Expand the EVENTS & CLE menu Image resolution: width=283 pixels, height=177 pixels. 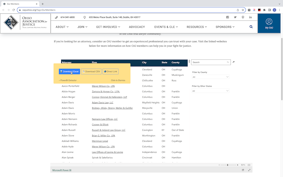point(166,27)
